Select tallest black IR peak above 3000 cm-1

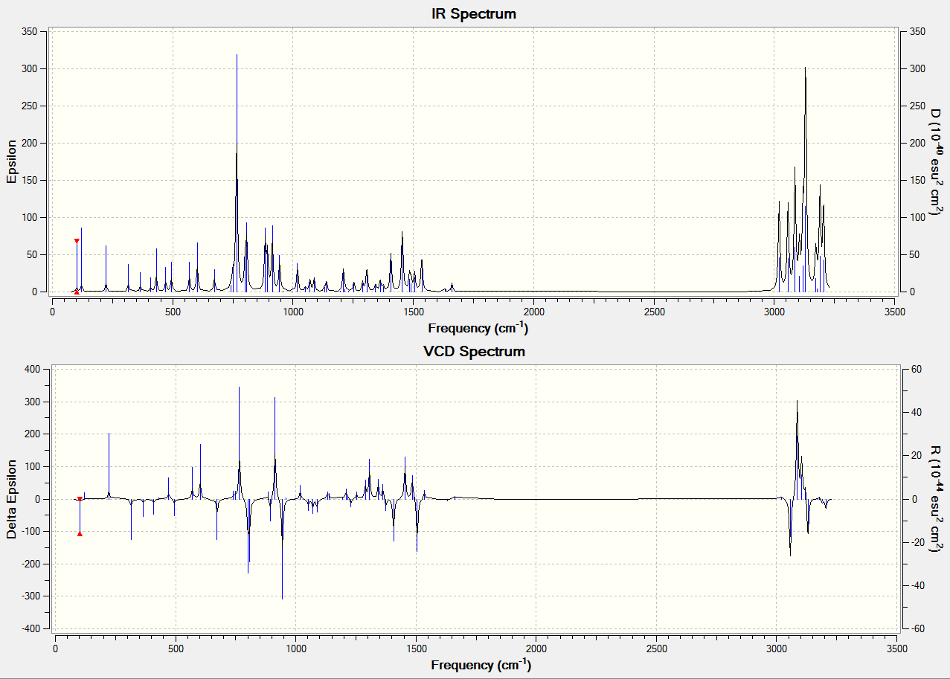(x=805, y=178)
